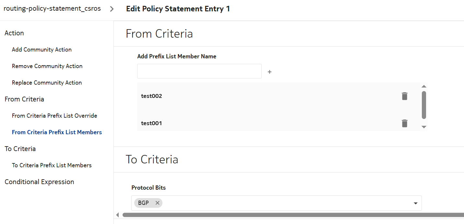Click the horizontal scrollbar left arrow
464x224 pixels.
click(x=117, y=215)
